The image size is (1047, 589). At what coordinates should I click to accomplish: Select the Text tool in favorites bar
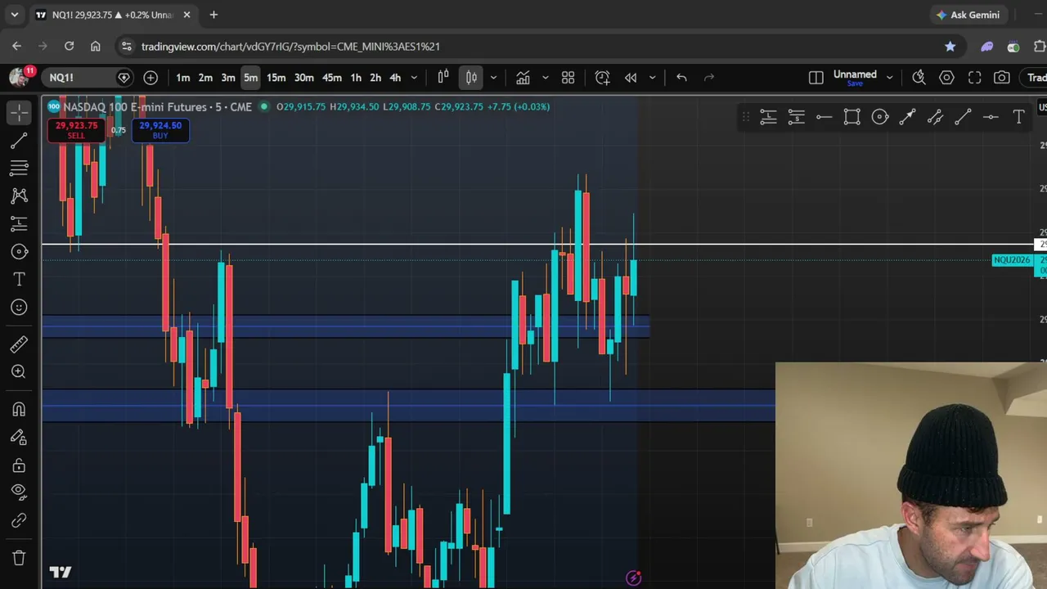point(1018,117)
